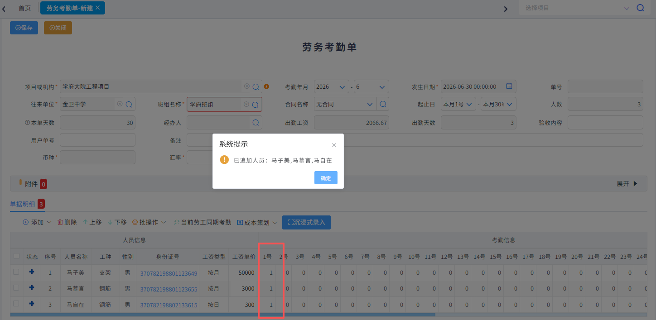Open lookup for 经办人
The image size is (656, 320).
click(256, 122)
